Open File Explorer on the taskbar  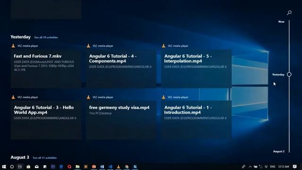pyautogui.click(x=77, y=167)
